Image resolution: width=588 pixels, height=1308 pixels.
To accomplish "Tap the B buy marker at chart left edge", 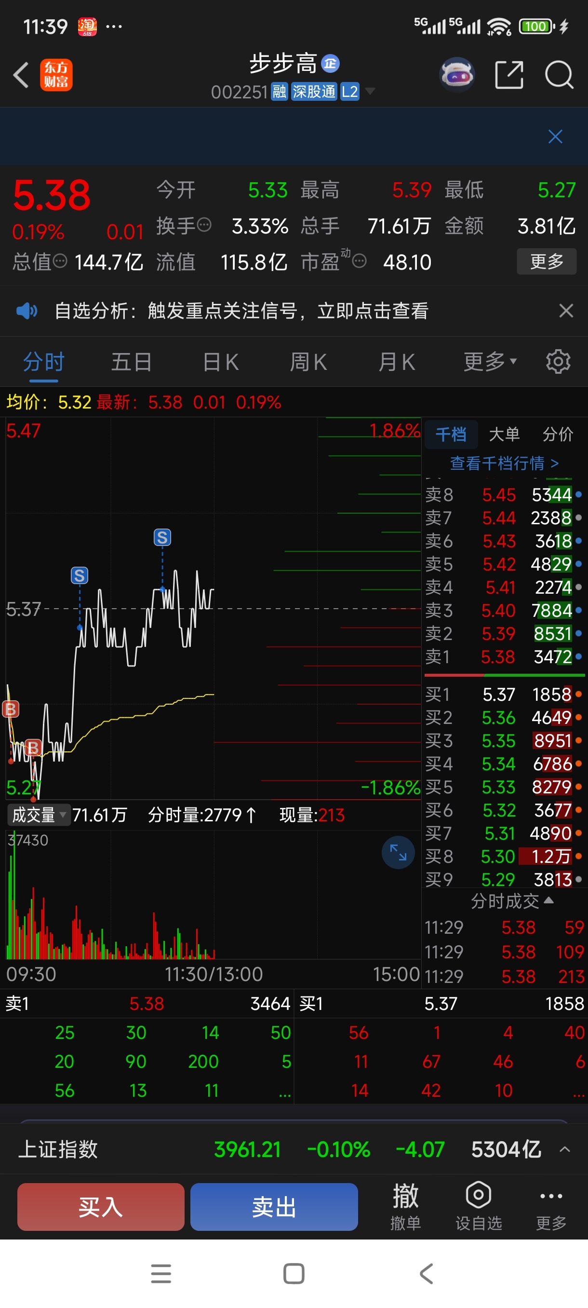I will pos(11,709).
